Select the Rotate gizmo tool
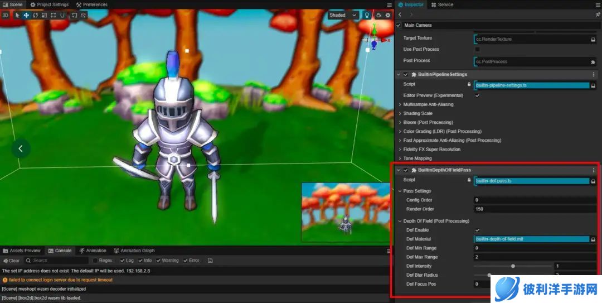This screenshot has width=602, height=303. 35,16
